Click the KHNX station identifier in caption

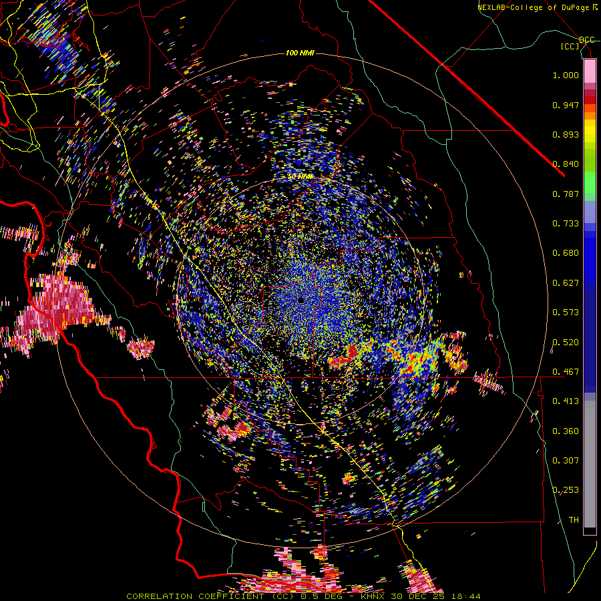pyautogui.click(x=374, y=596)
